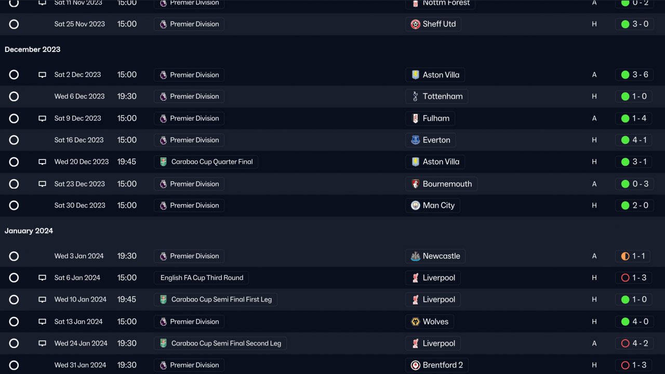Click the green win indicator for Man City match
Image resolution: width=665 pixels, height=374 pixels.
click(625, 206)
